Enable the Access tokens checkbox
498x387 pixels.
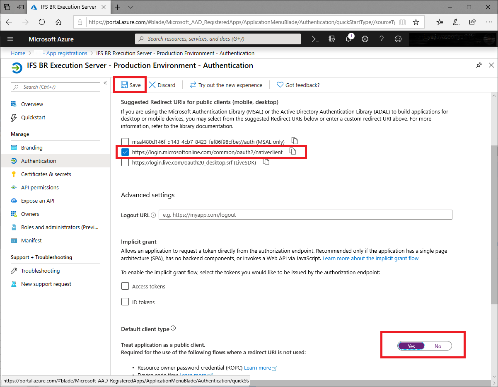[125, 286]
